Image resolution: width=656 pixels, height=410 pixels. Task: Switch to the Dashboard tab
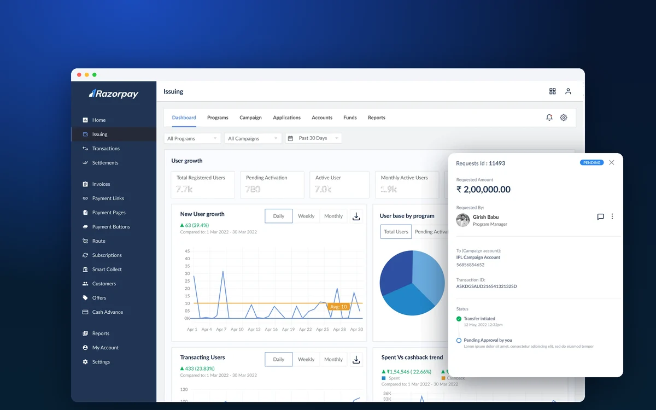(x=184, y=118)
